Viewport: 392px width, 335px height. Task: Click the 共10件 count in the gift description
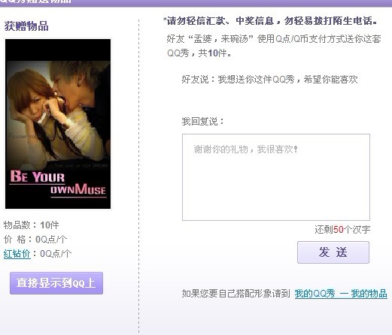(214, 53)
